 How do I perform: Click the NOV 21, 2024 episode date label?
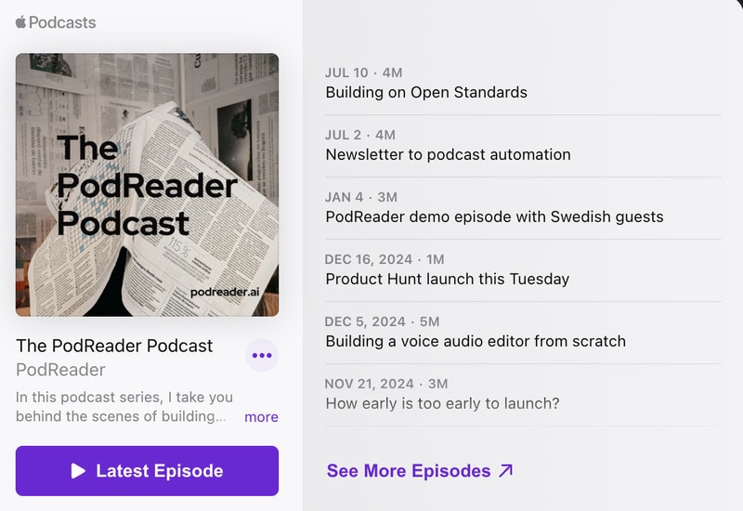coord(368,384)
